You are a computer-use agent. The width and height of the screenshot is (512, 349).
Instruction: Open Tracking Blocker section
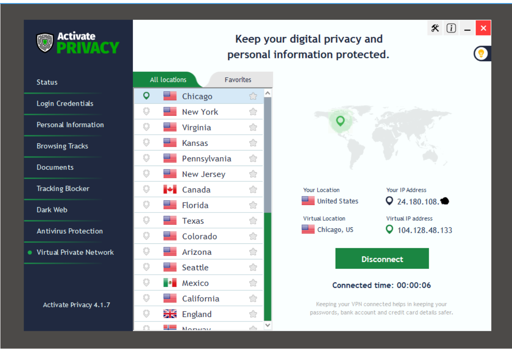click(x=63, y=188)
